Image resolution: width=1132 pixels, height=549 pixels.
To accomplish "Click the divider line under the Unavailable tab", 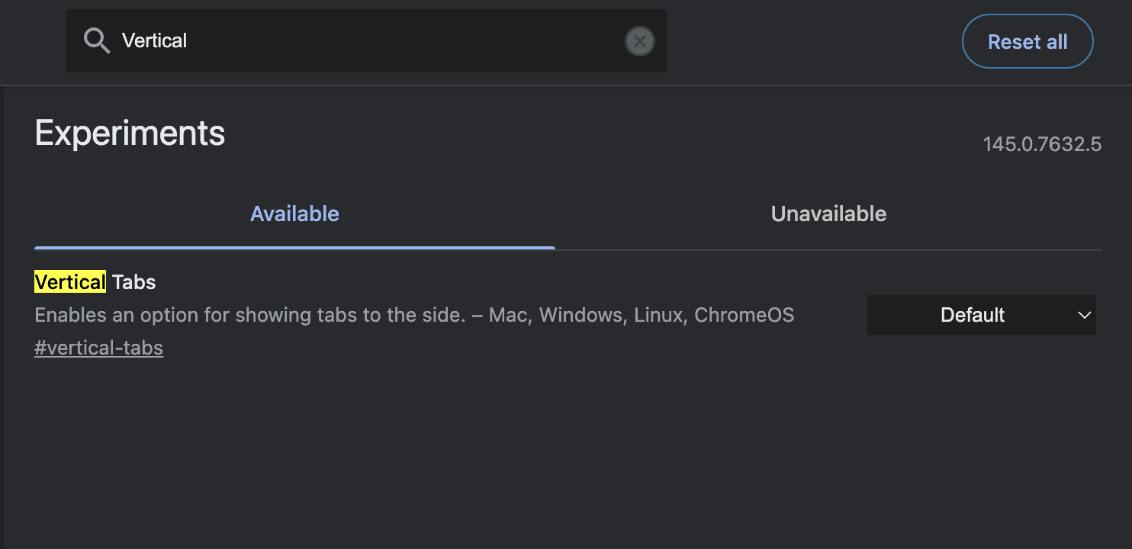I will [x=828, y=249].
